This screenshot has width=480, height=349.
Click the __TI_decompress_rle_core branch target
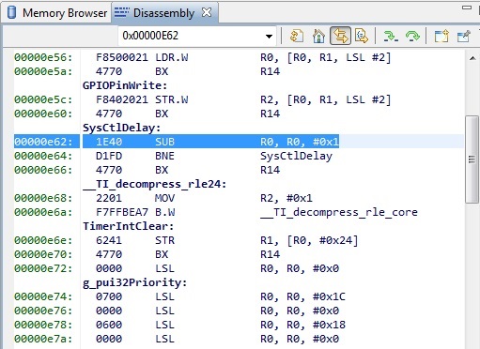(x=339, y=212)
